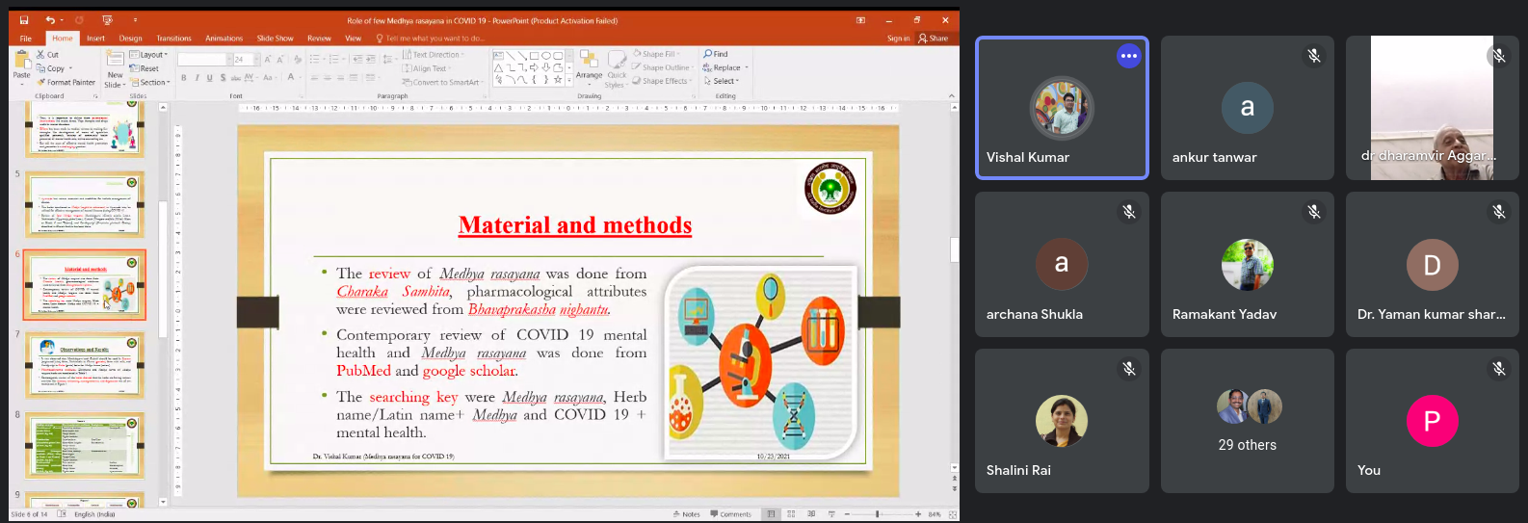Click the Save icon in PowerPoint title bar
Screen dimensions: 1528x523
pos(24,20)
